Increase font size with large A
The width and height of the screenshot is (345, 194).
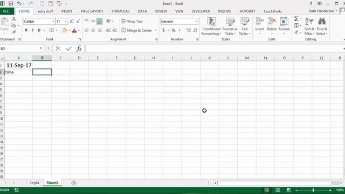pos(71,22)
